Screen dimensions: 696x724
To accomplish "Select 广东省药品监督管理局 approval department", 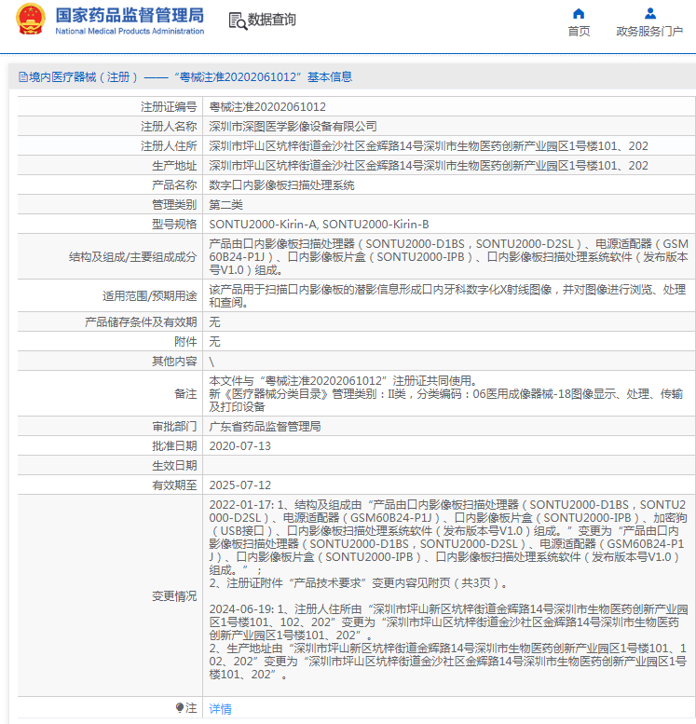I will (x=266, y=427).
